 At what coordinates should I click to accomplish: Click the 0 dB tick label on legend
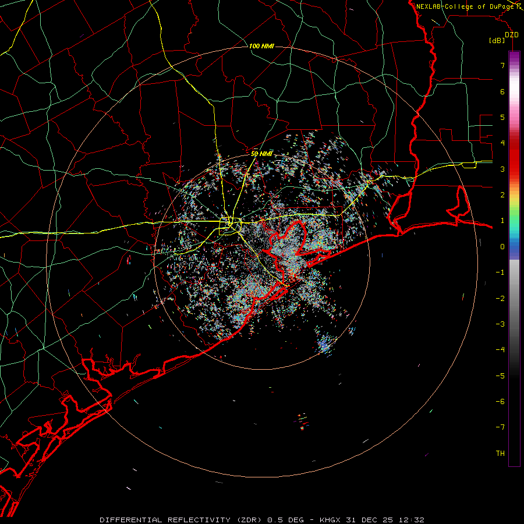pos(502,247)
